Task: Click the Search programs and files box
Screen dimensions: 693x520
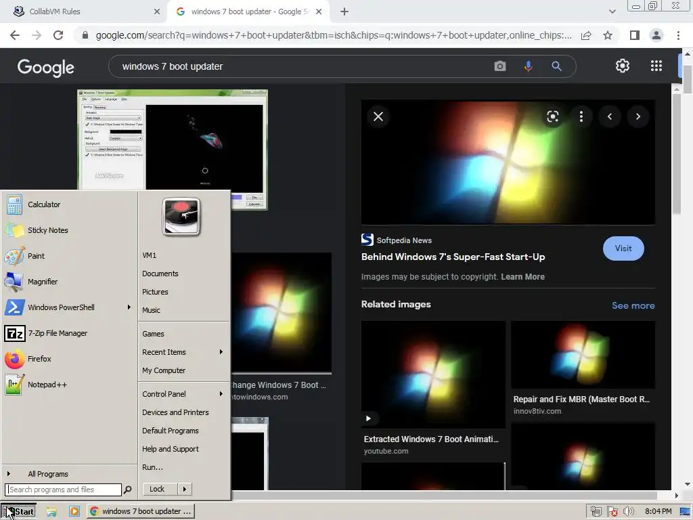Action: [x=63, y=490]
